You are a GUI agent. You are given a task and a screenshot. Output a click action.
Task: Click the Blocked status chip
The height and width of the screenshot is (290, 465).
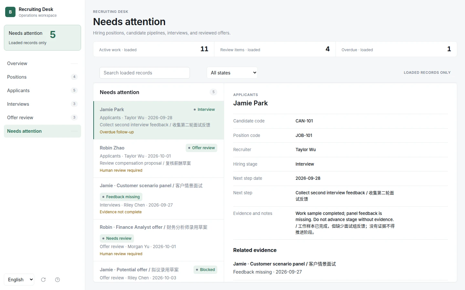coord(205,270)
